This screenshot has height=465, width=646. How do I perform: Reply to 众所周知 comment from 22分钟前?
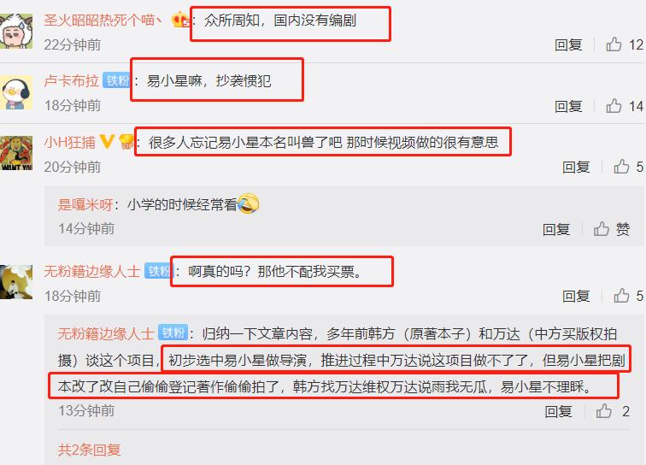[x=568, y=44]
